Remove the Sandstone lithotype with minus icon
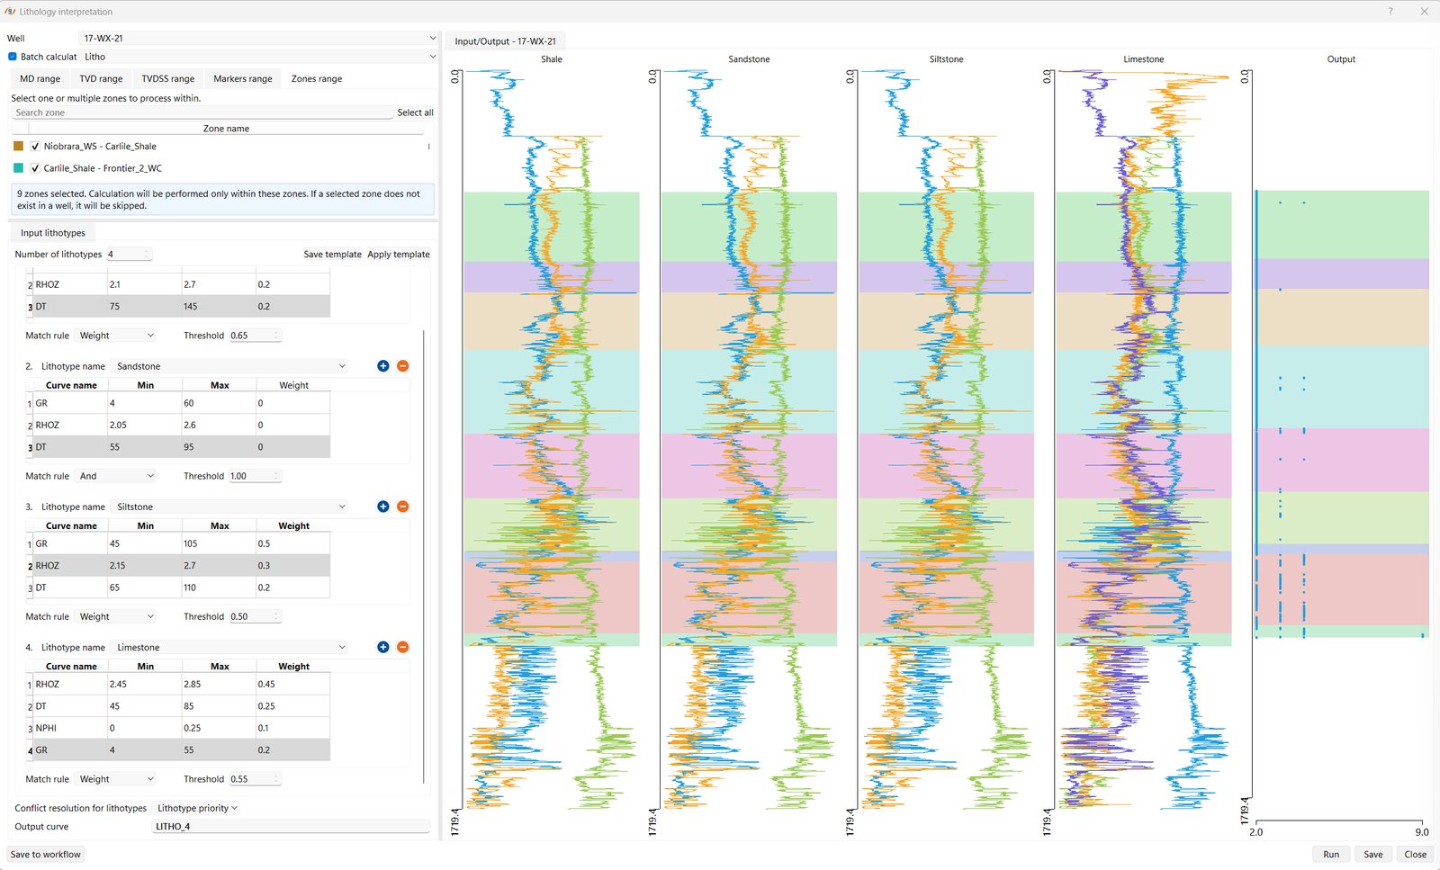This screenshot has width=1440, height=870. (402, 366)
